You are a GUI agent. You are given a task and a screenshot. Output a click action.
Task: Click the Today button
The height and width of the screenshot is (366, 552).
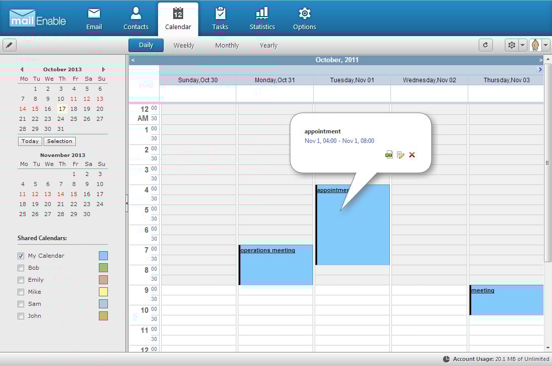tap(30, 141)
